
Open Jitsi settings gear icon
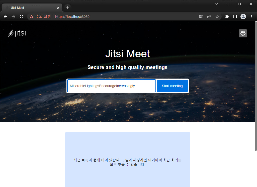pos(243,33)
